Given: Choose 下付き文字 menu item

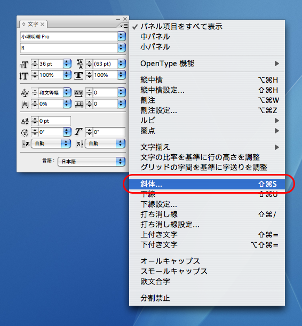Looking at the screenshot, I should (207, 245).
